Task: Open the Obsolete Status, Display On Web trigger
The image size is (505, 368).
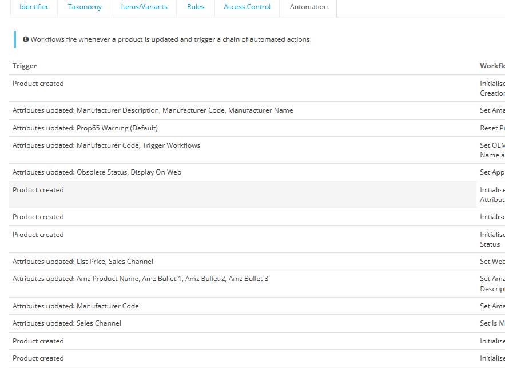Action: pyautogui.click(x=97, y=172)
